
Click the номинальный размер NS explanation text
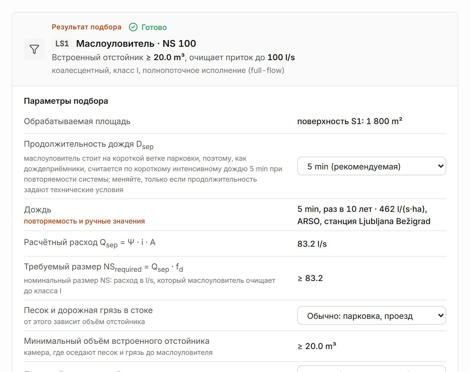tap(149, 286)
